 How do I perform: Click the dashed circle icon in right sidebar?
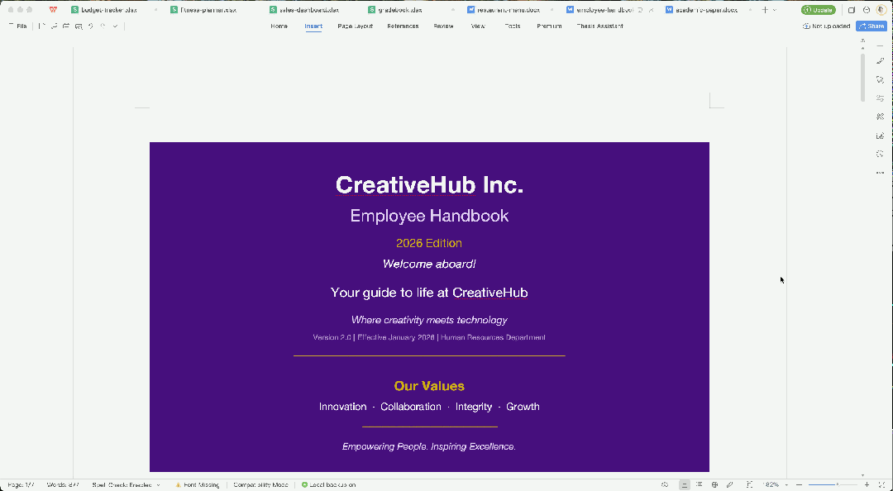coord(880,154)
